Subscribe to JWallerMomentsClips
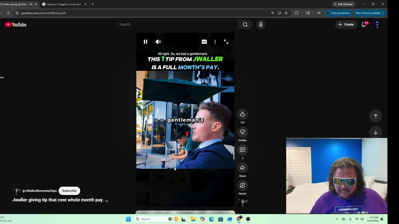The image size is (399, 224). [69, 191]
